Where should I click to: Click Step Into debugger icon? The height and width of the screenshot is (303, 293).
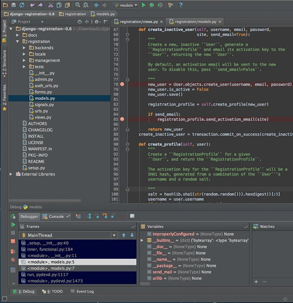(x=97, y=216)
